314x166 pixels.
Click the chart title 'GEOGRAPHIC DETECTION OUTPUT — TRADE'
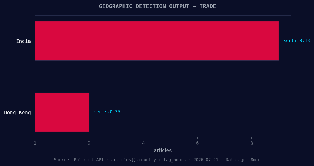[x=158, y=6]
